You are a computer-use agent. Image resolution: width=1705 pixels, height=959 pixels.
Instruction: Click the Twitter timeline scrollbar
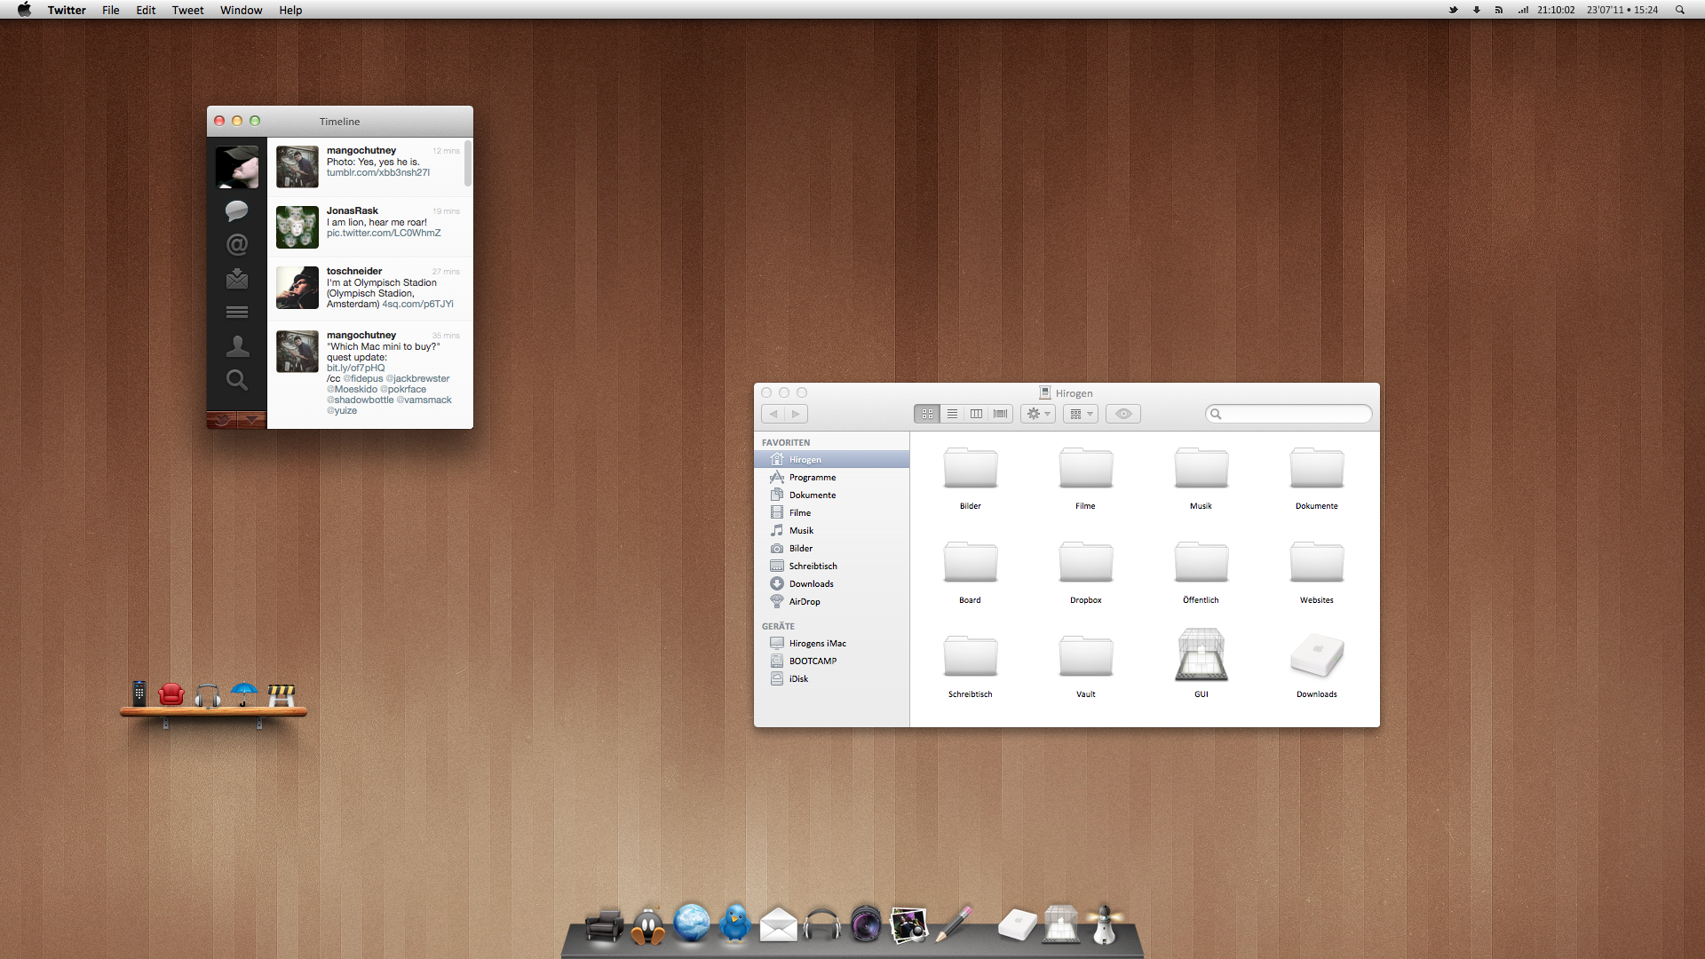(468, 163)
